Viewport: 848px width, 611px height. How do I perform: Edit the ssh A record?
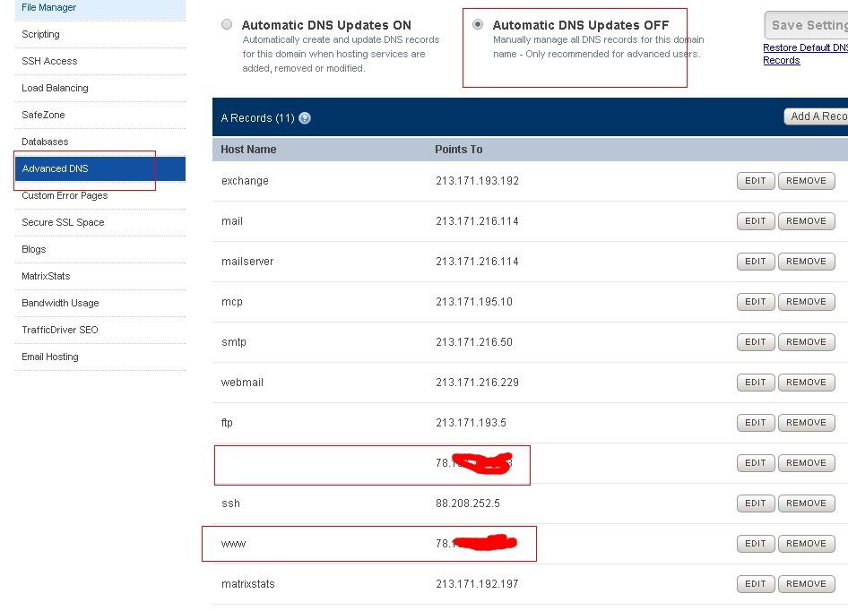point(756,503)
